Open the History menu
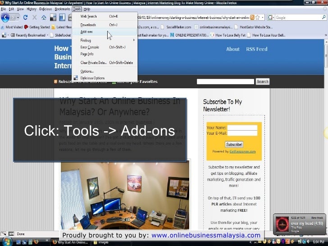The height and width of the screenshot is (246, 328). point(32,9)
